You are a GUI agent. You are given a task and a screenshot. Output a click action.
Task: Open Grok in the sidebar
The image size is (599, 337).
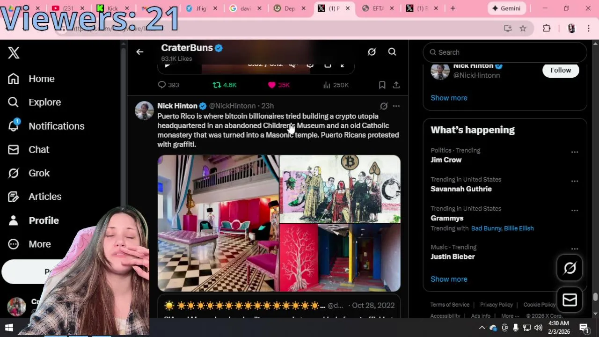click(x=29, y=173)
